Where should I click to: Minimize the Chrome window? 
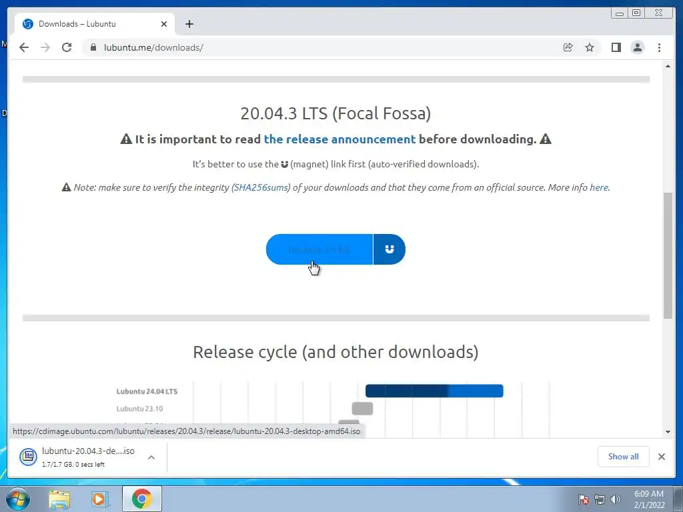click(620, 13)
